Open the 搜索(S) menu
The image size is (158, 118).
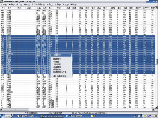pos(27,5)
